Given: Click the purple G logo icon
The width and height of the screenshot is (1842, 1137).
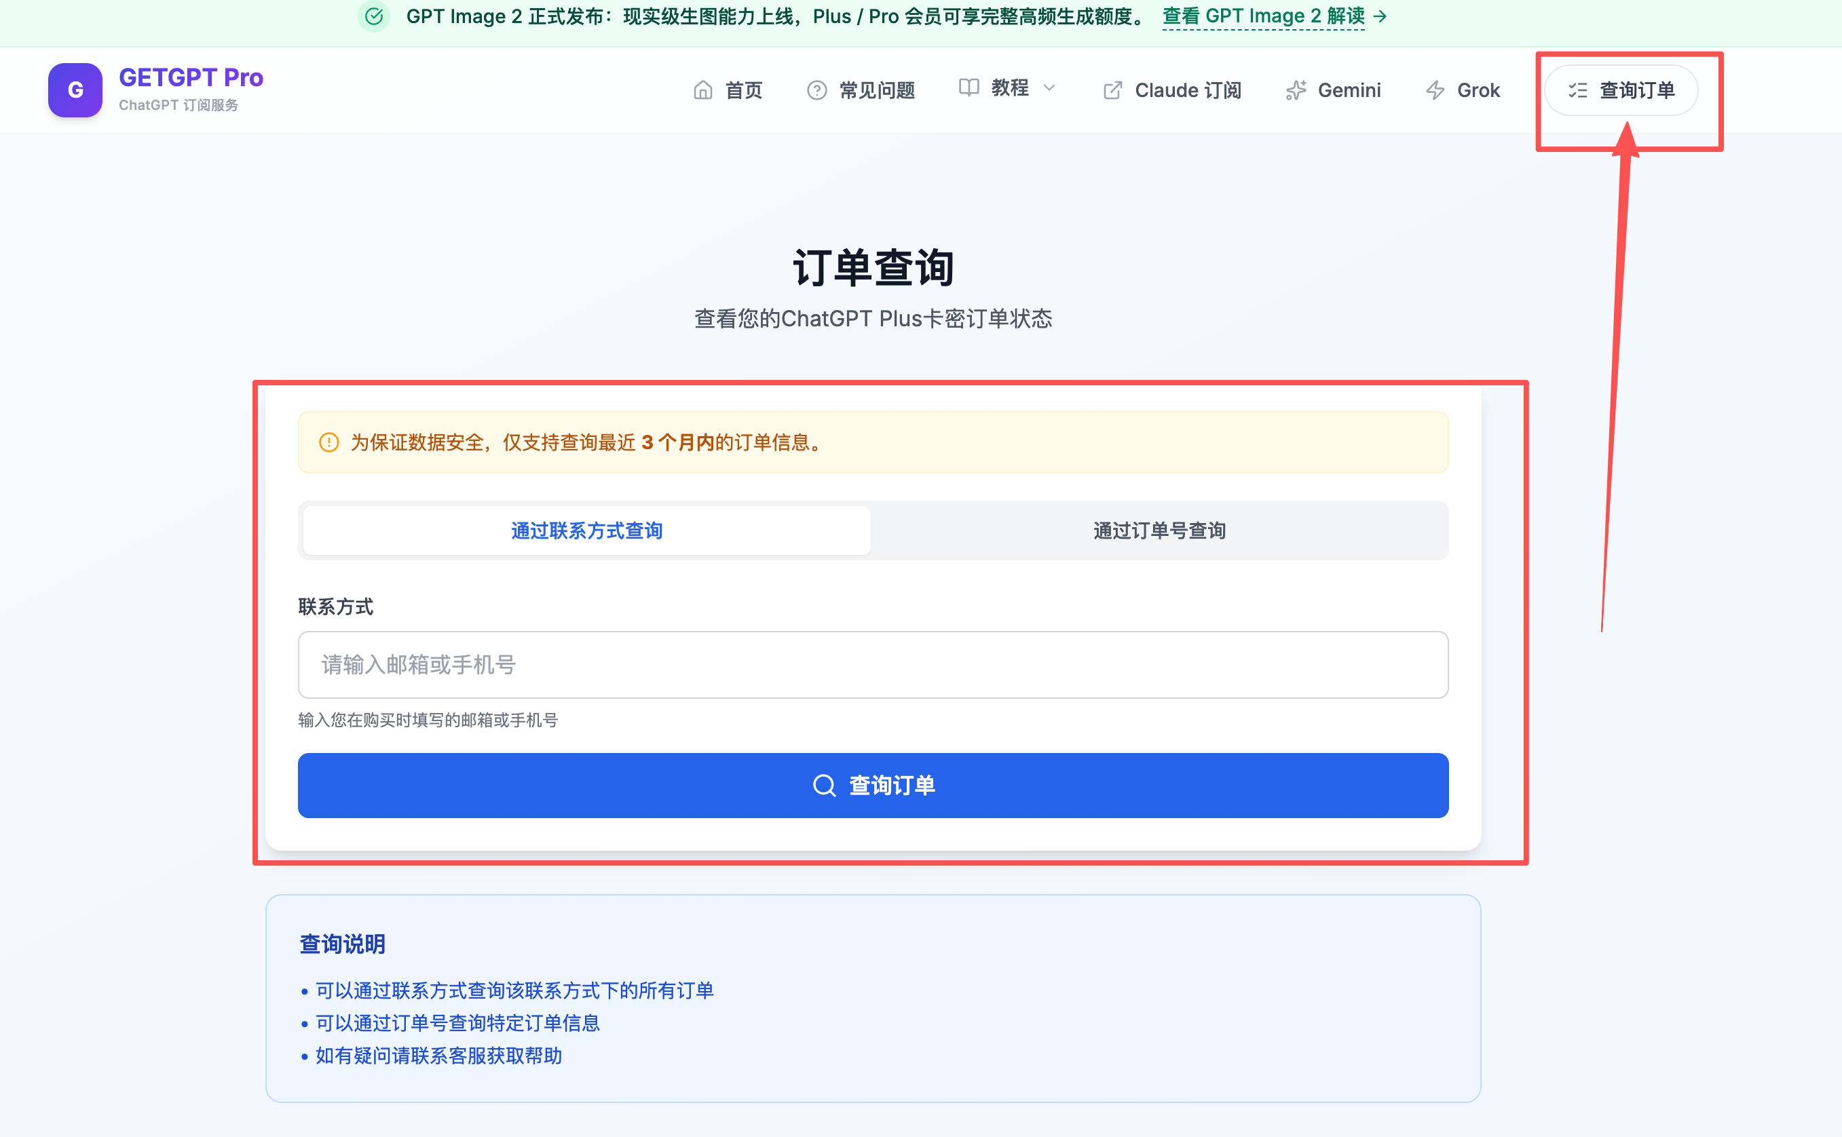Looking at the screenshot, I should click(x=75, y=90).
